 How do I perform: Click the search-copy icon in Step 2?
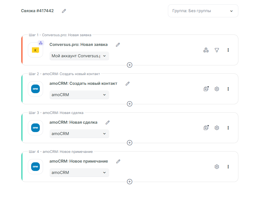pos(206,89)
